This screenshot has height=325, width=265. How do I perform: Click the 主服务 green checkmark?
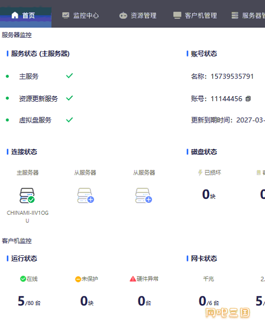(69, 76)
